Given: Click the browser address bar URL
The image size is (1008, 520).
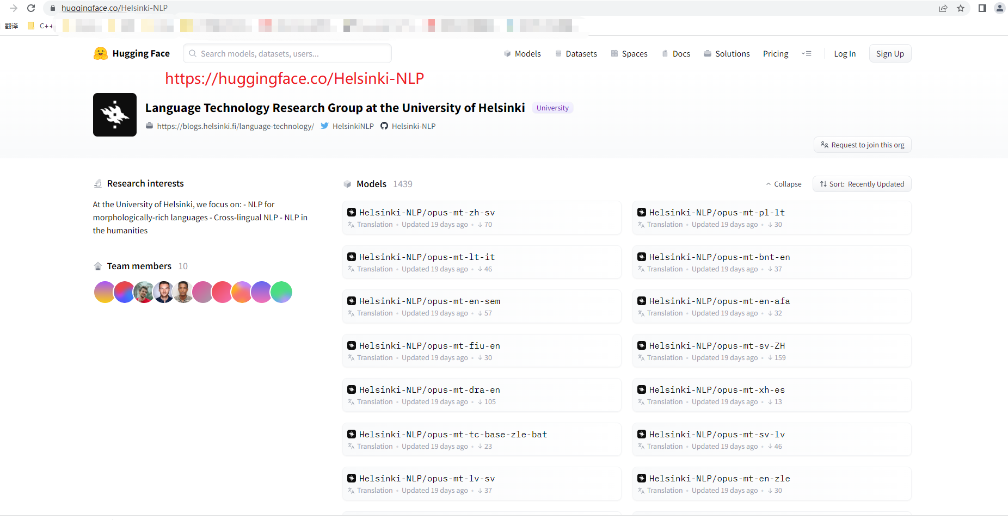Looking at the screenshot, I should point(114,8).
